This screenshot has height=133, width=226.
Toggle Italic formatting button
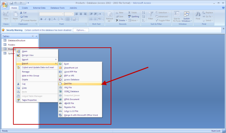[x=45, y=19]
